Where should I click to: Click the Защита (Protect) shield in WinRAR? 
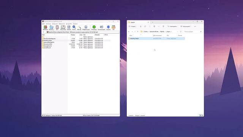[108, 28]
